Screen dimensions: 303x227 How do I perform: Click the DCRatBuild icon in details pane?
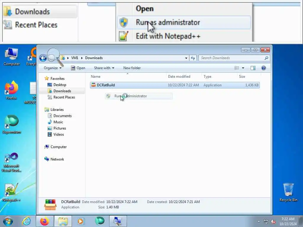pyautogui.click(x=50, y=205)
